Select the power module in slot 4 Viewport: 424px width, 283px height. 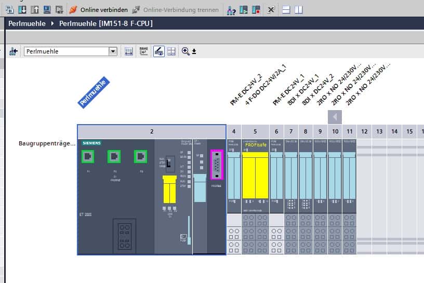[x=234, y=176]
